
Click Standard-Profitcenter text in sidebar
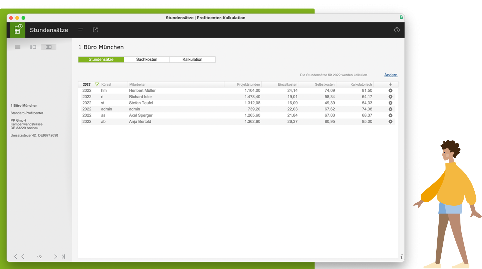(x=27, y=113)
